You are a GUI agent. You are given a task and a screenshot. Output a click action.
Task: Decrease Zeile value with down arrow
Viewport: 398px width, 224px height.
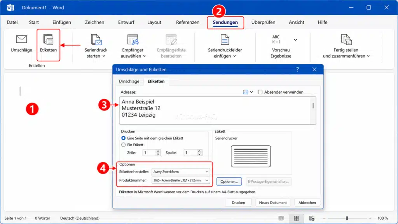click(x=158, y=154)
